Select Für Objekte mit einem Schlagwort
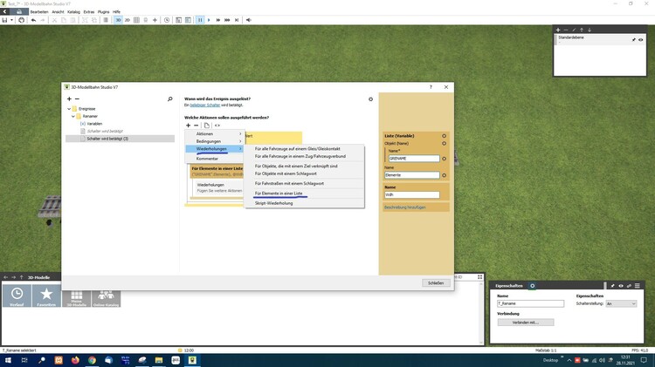 click(304, 173)
